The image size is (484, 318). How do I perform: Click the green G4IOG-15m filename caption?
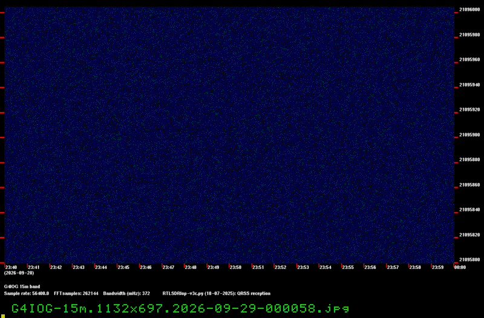tap(180, 308)
